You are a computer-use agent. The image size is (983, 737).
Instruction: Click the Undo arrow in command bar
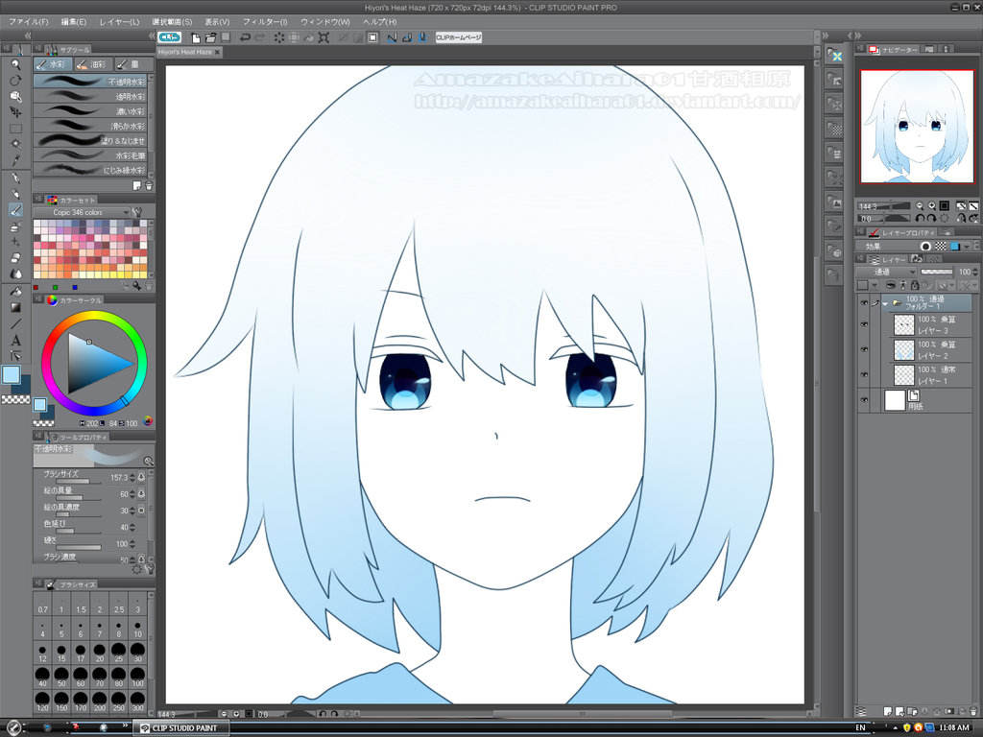[246, 37]
